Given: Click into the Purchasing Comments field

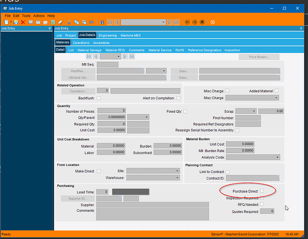Looking at the screenshot, I should click(x=152, y=214).
